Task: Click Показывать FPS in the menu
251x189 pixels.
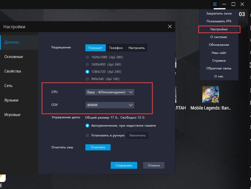Action: coord(219,21)
